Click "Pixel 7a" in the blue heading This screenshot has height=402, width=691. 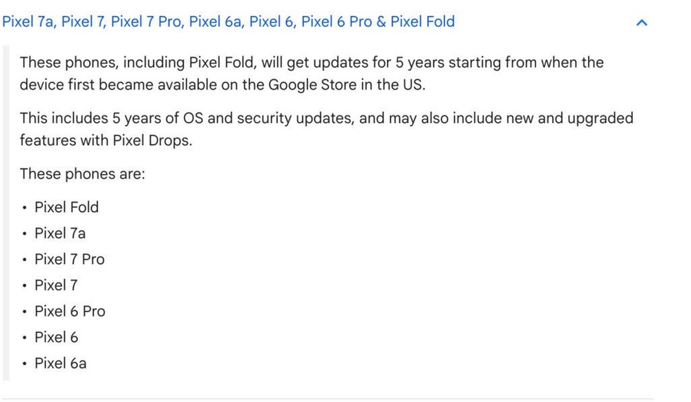tap(28, 21)
